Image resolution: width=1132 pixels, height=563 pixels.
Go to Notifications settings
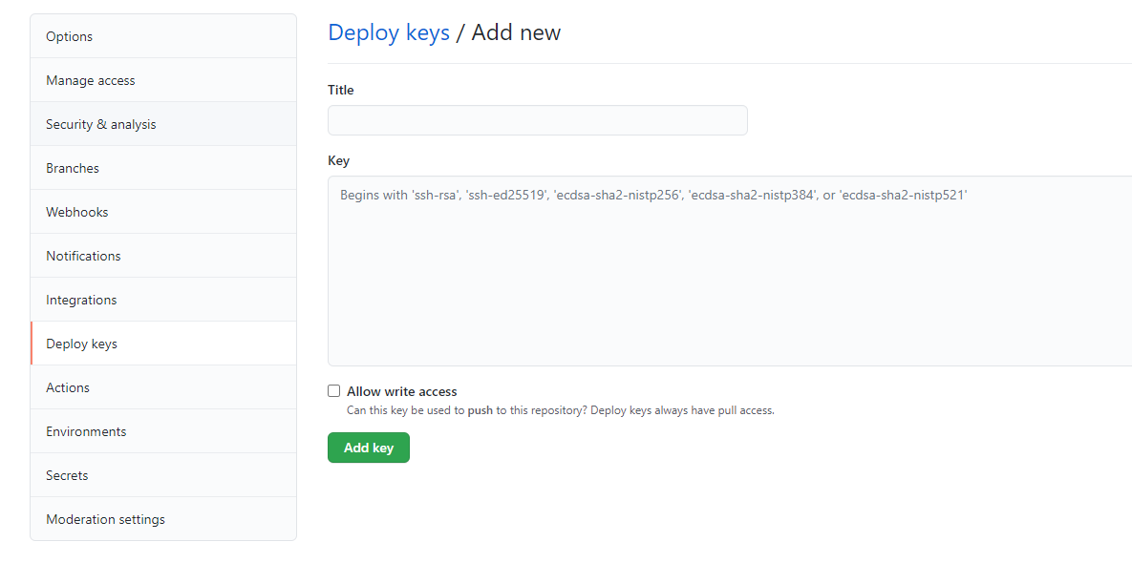click(x=83, y=256)
